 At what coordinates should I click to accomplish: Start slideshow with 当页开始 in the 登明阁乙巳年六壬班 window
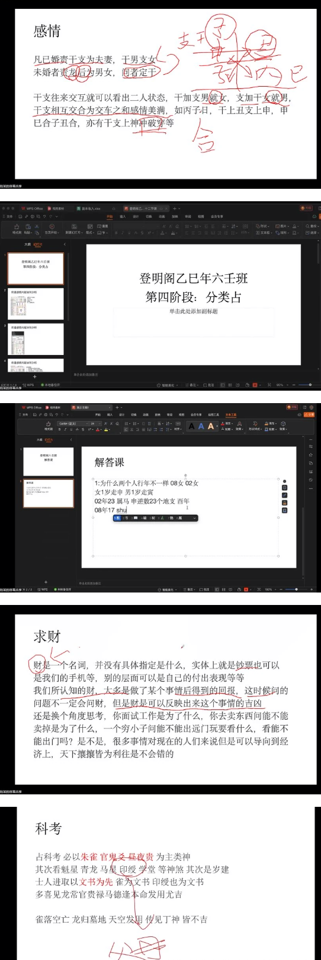[52, 229]
